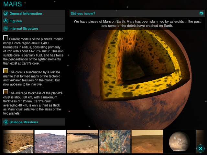Open the gray rocky hill thumbnail
The image size is (207, 155).
(x=50, y=141)
